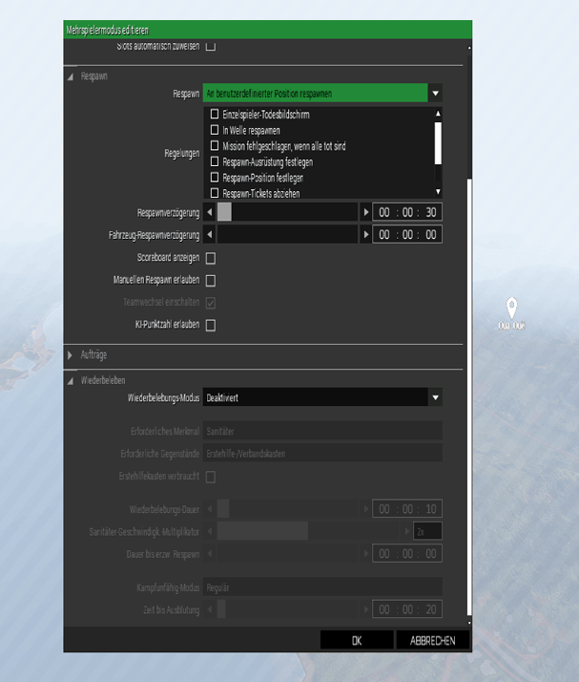
Task: Collapse the Wiederbeleben section
Action: [x=71, y=380]
